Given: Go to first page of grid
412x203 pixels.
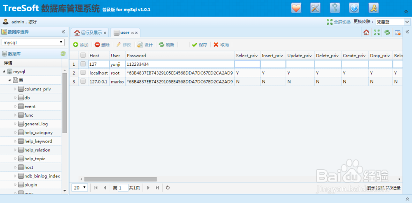Looking at the screenshot, I should [96, 187].
